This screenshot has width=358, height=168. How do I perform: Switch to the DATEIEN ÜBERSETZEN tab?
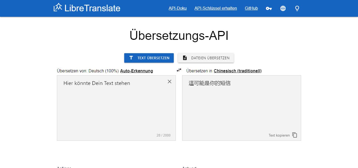click(206, 58)
